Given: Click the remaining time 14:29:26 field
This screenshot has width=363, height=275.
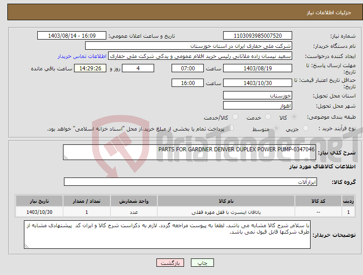Looking at the screenshot, I should click(x=90, y=68).
